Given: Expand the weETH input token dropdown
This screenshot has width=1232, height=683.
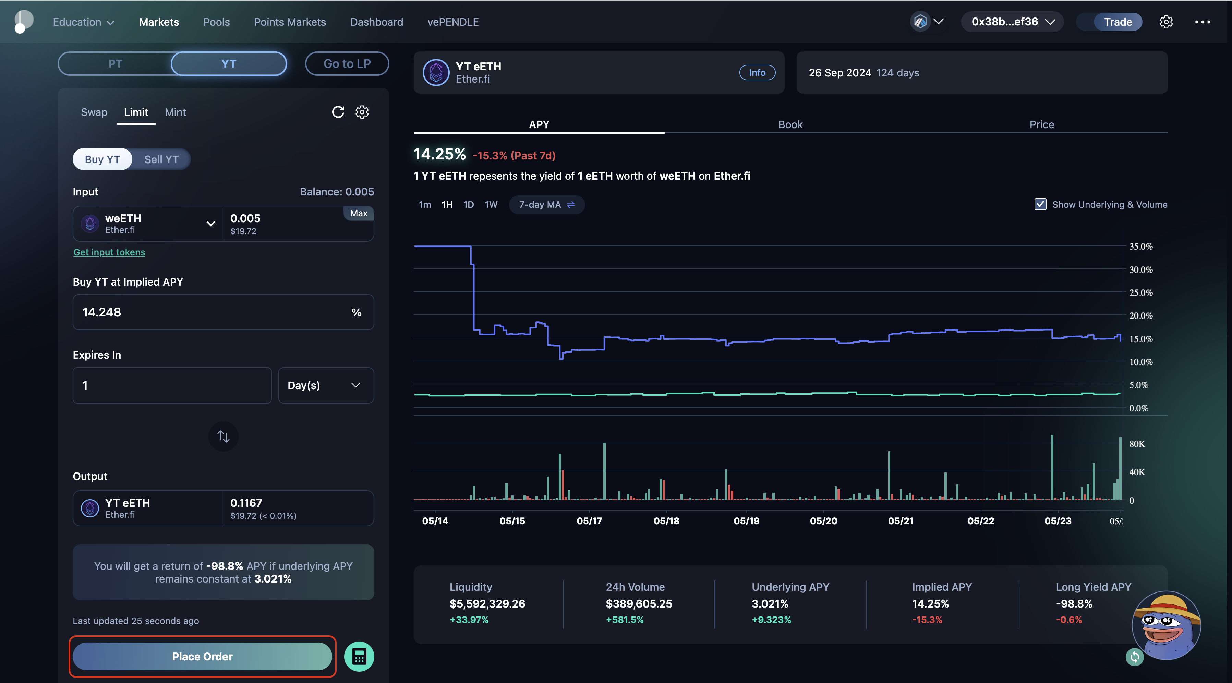Looking at the screenshot, I should (210, 224).
